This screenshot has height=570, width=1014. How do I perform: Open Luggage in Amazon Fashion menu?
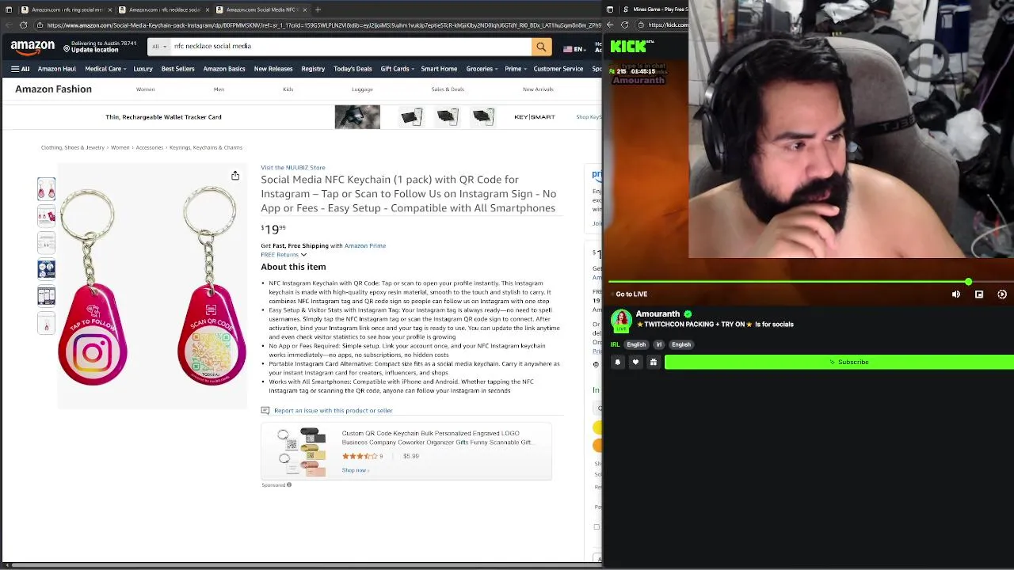(362, 89)
